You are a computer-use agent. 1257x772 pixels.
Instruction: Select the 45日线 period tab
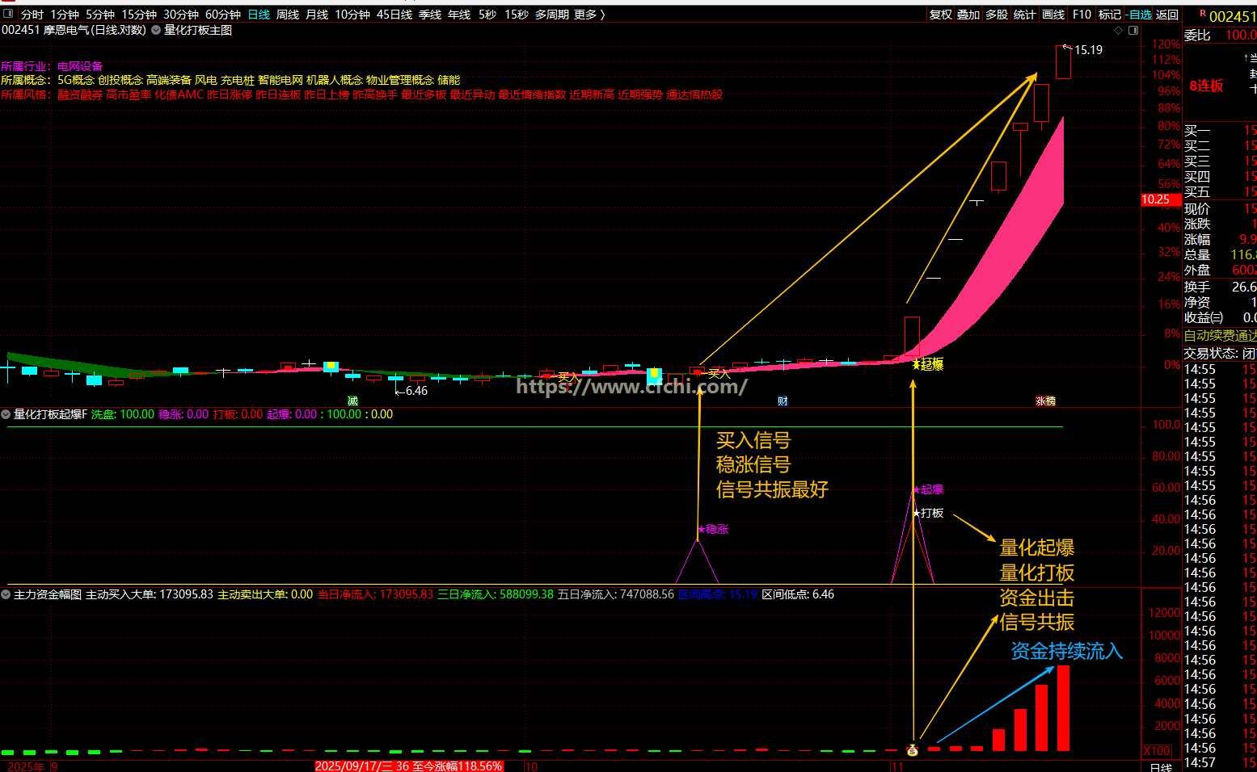394,15
